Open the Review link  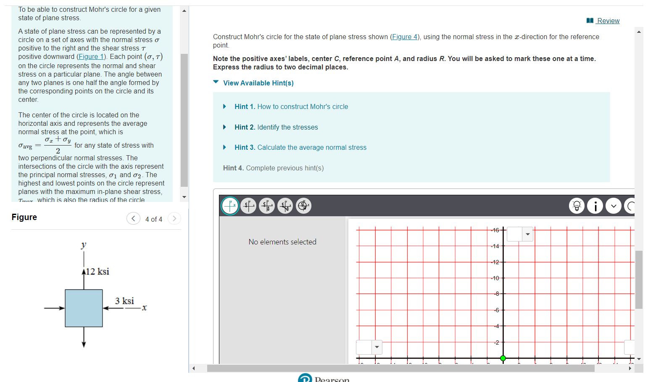pyautogui.click(x=608, y=21)
